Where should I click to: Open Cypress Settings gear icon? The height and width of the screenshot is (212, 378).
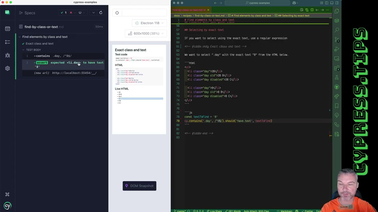(7, 68)
